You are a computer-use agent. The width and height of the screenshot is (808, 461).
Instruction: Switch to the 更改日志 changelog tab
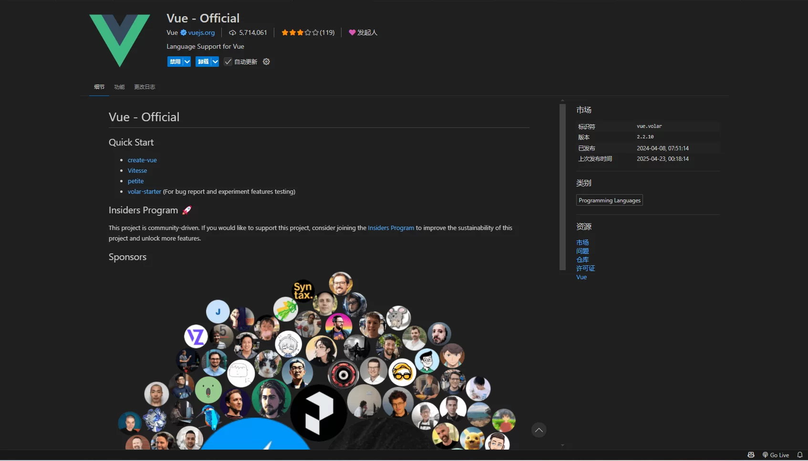tap(145, 87)
